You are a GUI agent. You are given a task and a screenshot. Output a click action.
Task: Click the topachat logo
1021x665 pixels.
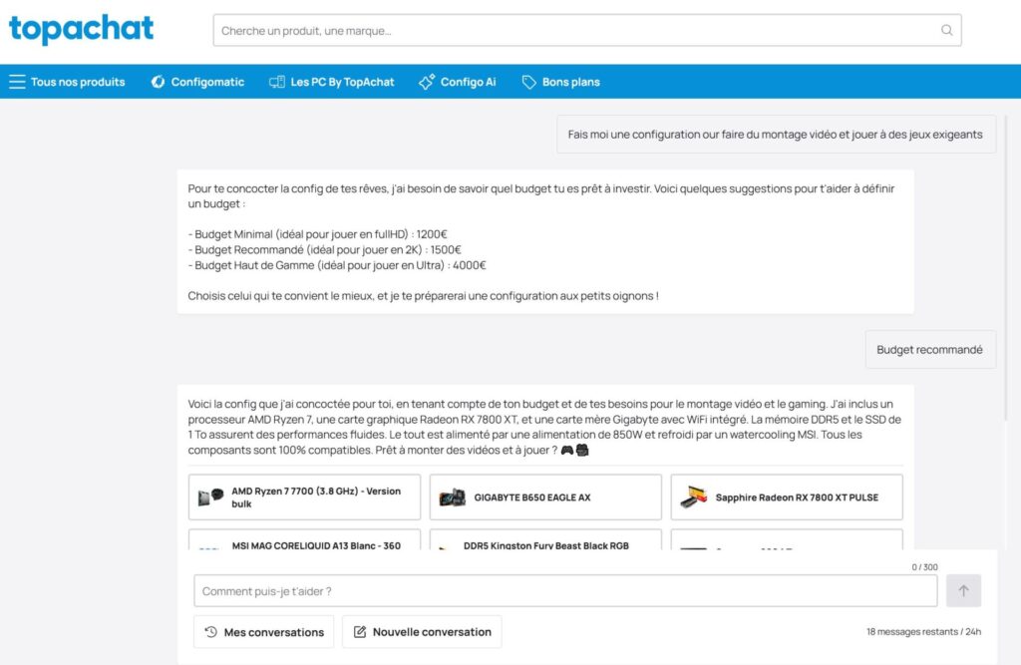pyautogui.click(x=81, y=30)
